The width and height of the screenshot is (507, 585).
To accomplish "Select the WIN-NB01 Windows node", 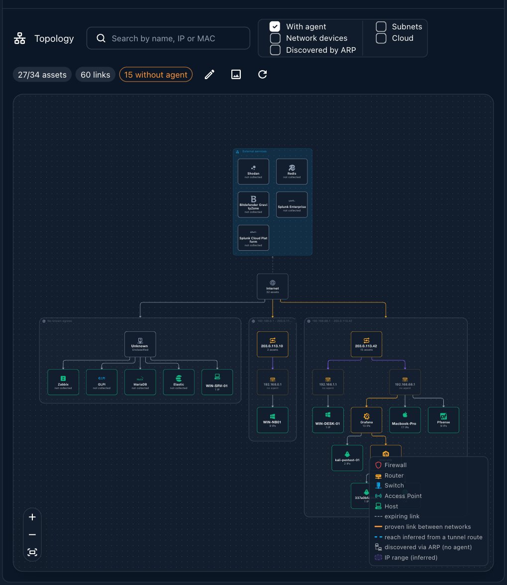I will click(273, 420).
